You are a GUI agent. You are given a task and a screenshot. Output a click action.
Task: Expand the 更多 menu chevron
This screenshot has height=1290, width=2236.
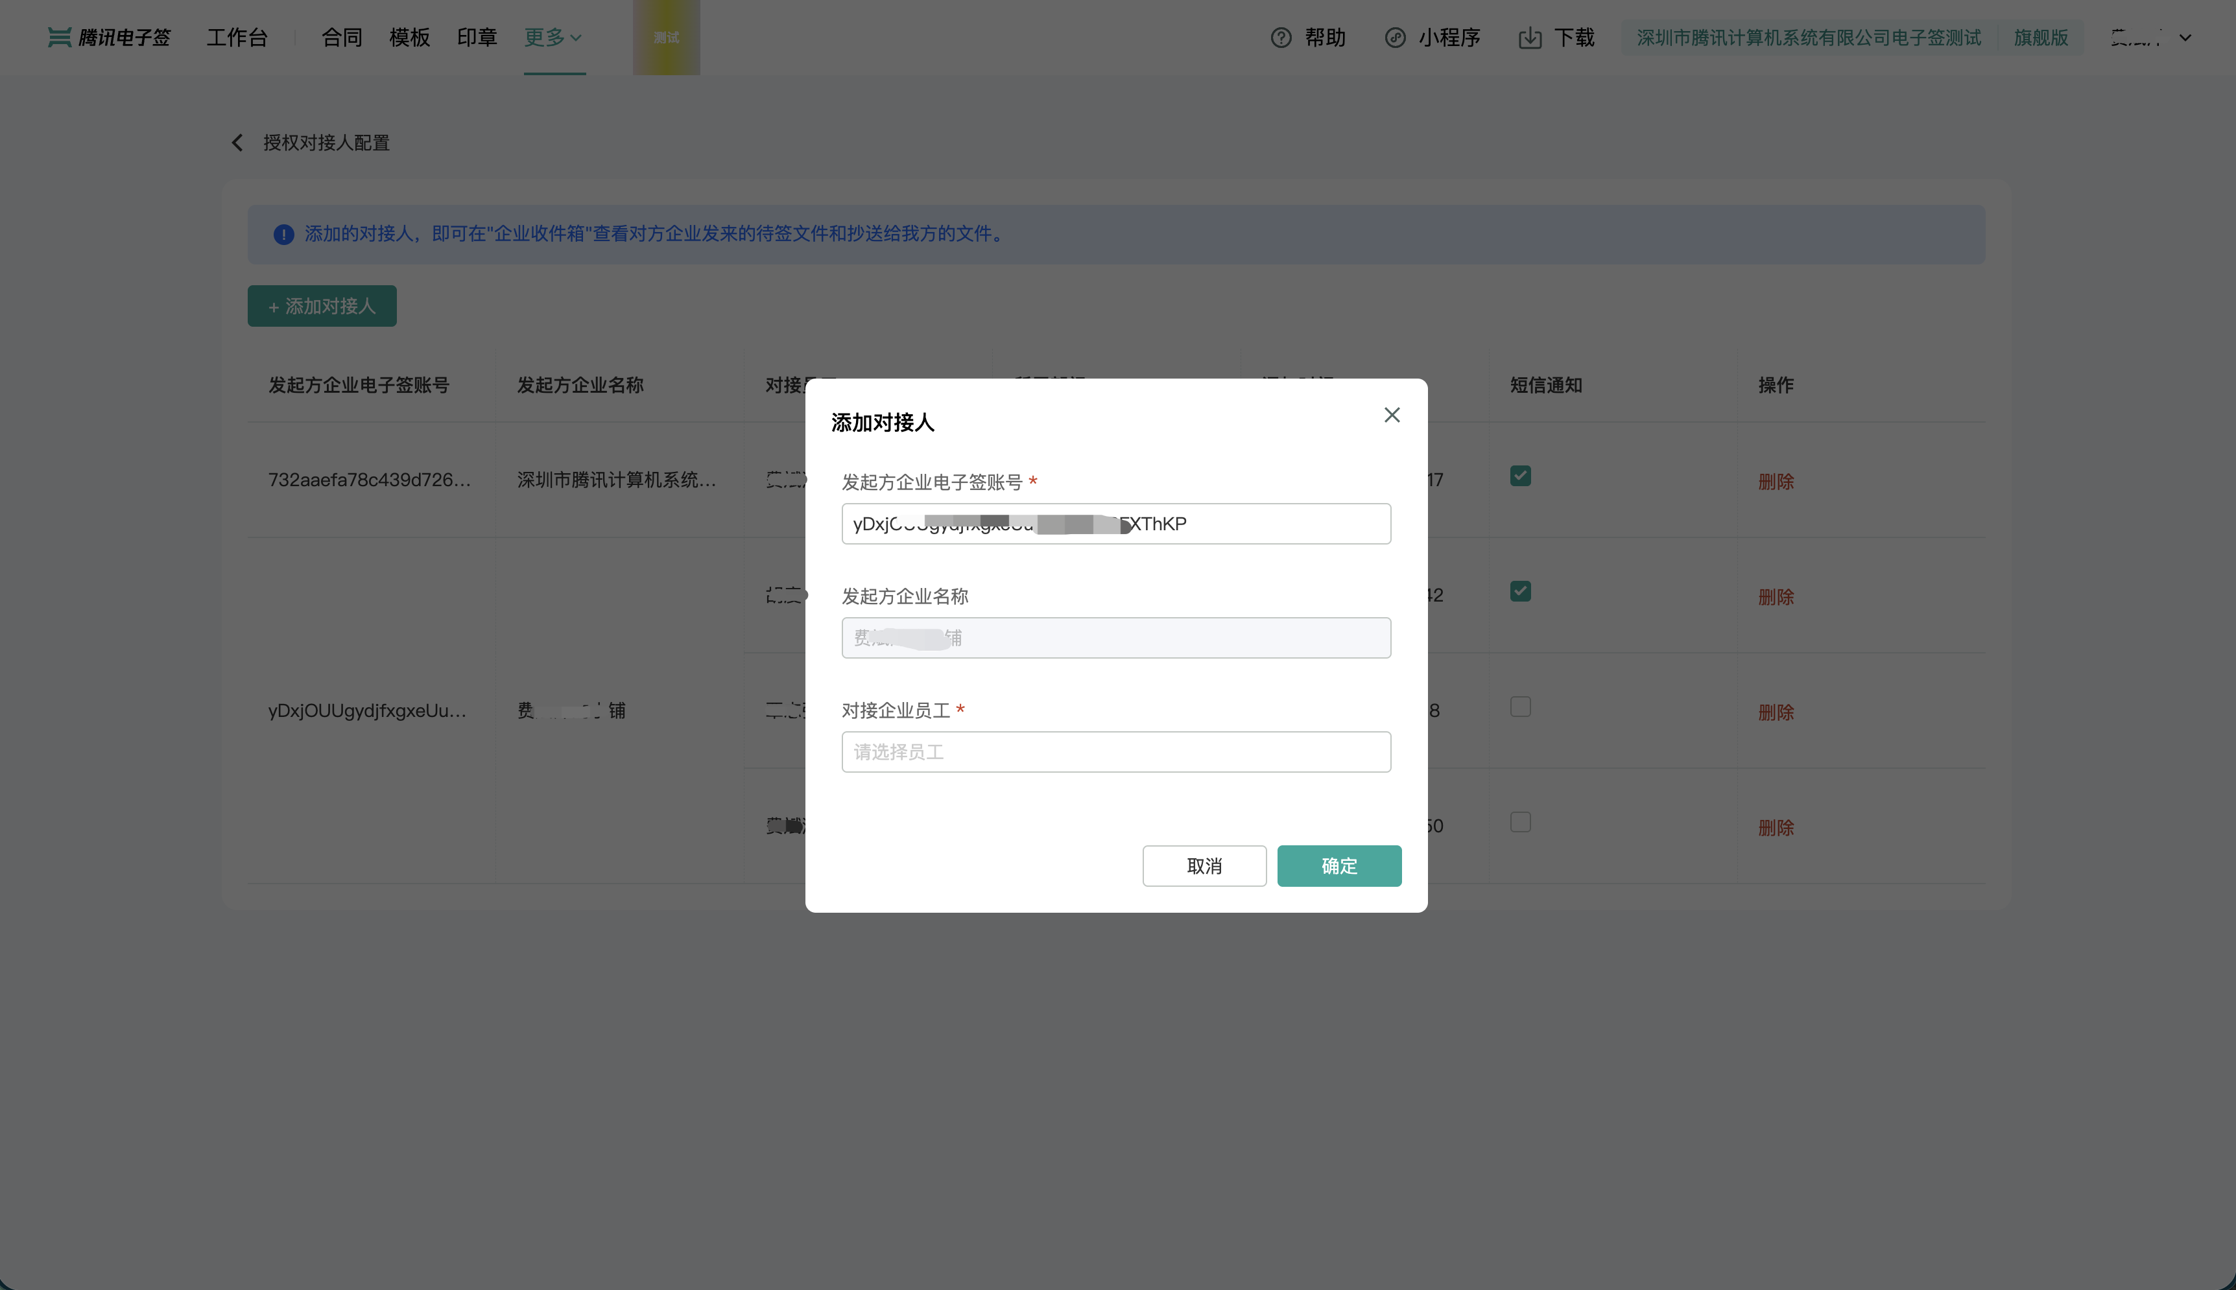[576, 37]
